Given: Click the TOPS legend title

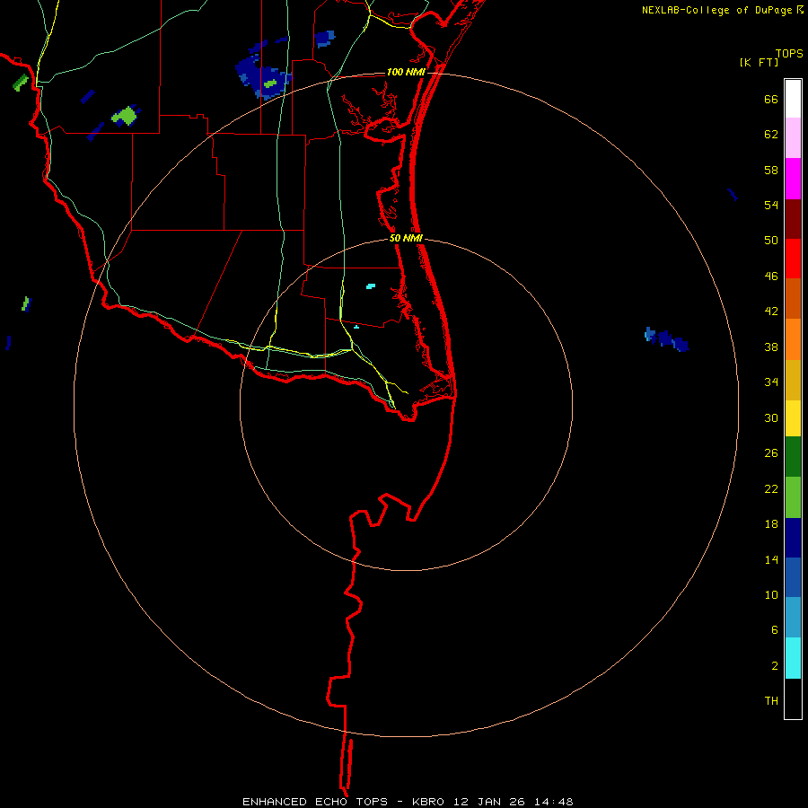Looking at the screenshot, I should tap(789, 54).
